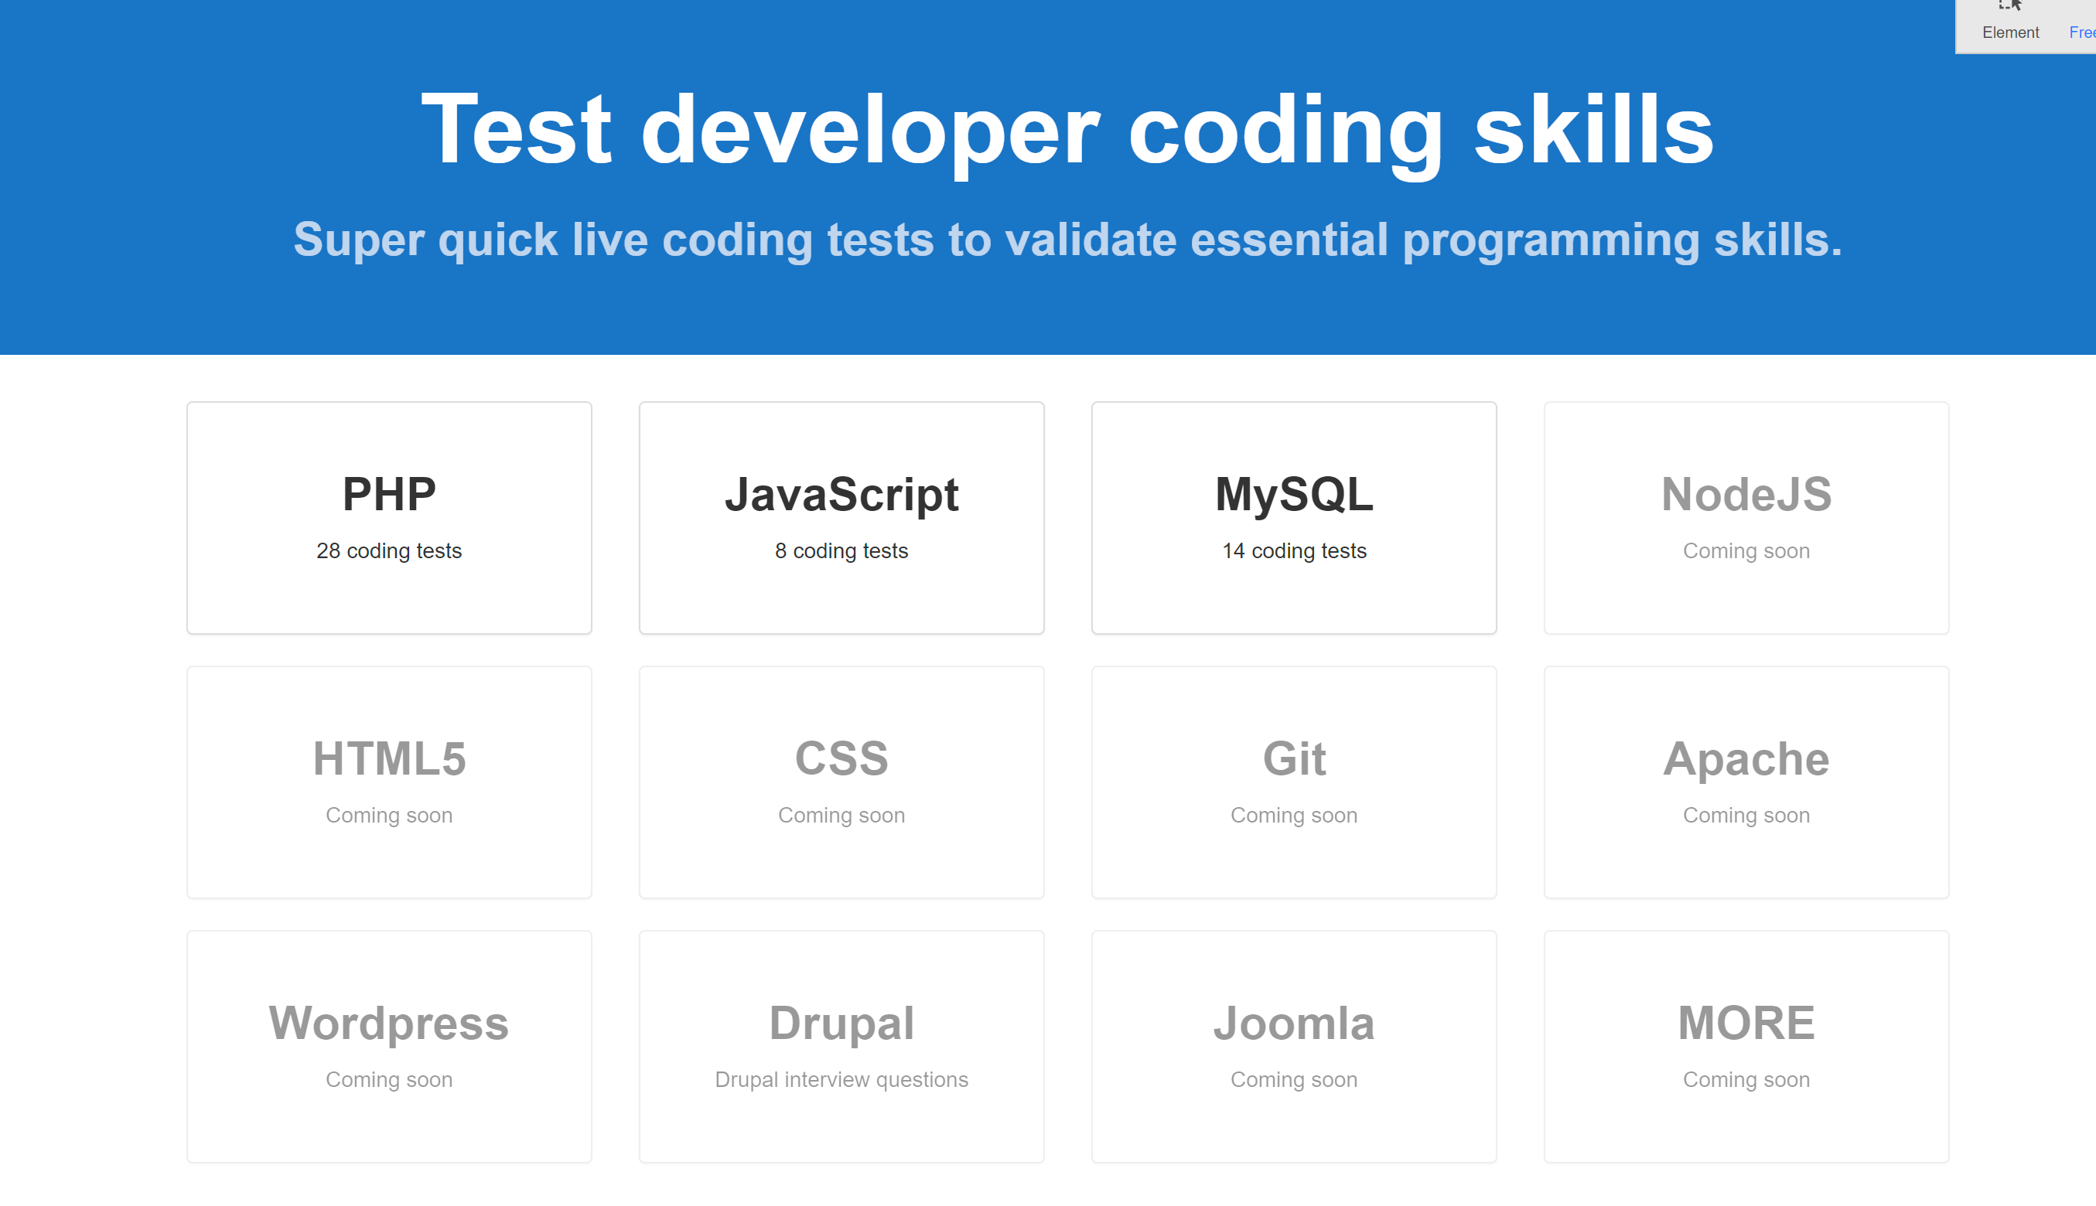Open the Drupal interview questions card
The image size is (2096, 1206).
point(841,1046)
